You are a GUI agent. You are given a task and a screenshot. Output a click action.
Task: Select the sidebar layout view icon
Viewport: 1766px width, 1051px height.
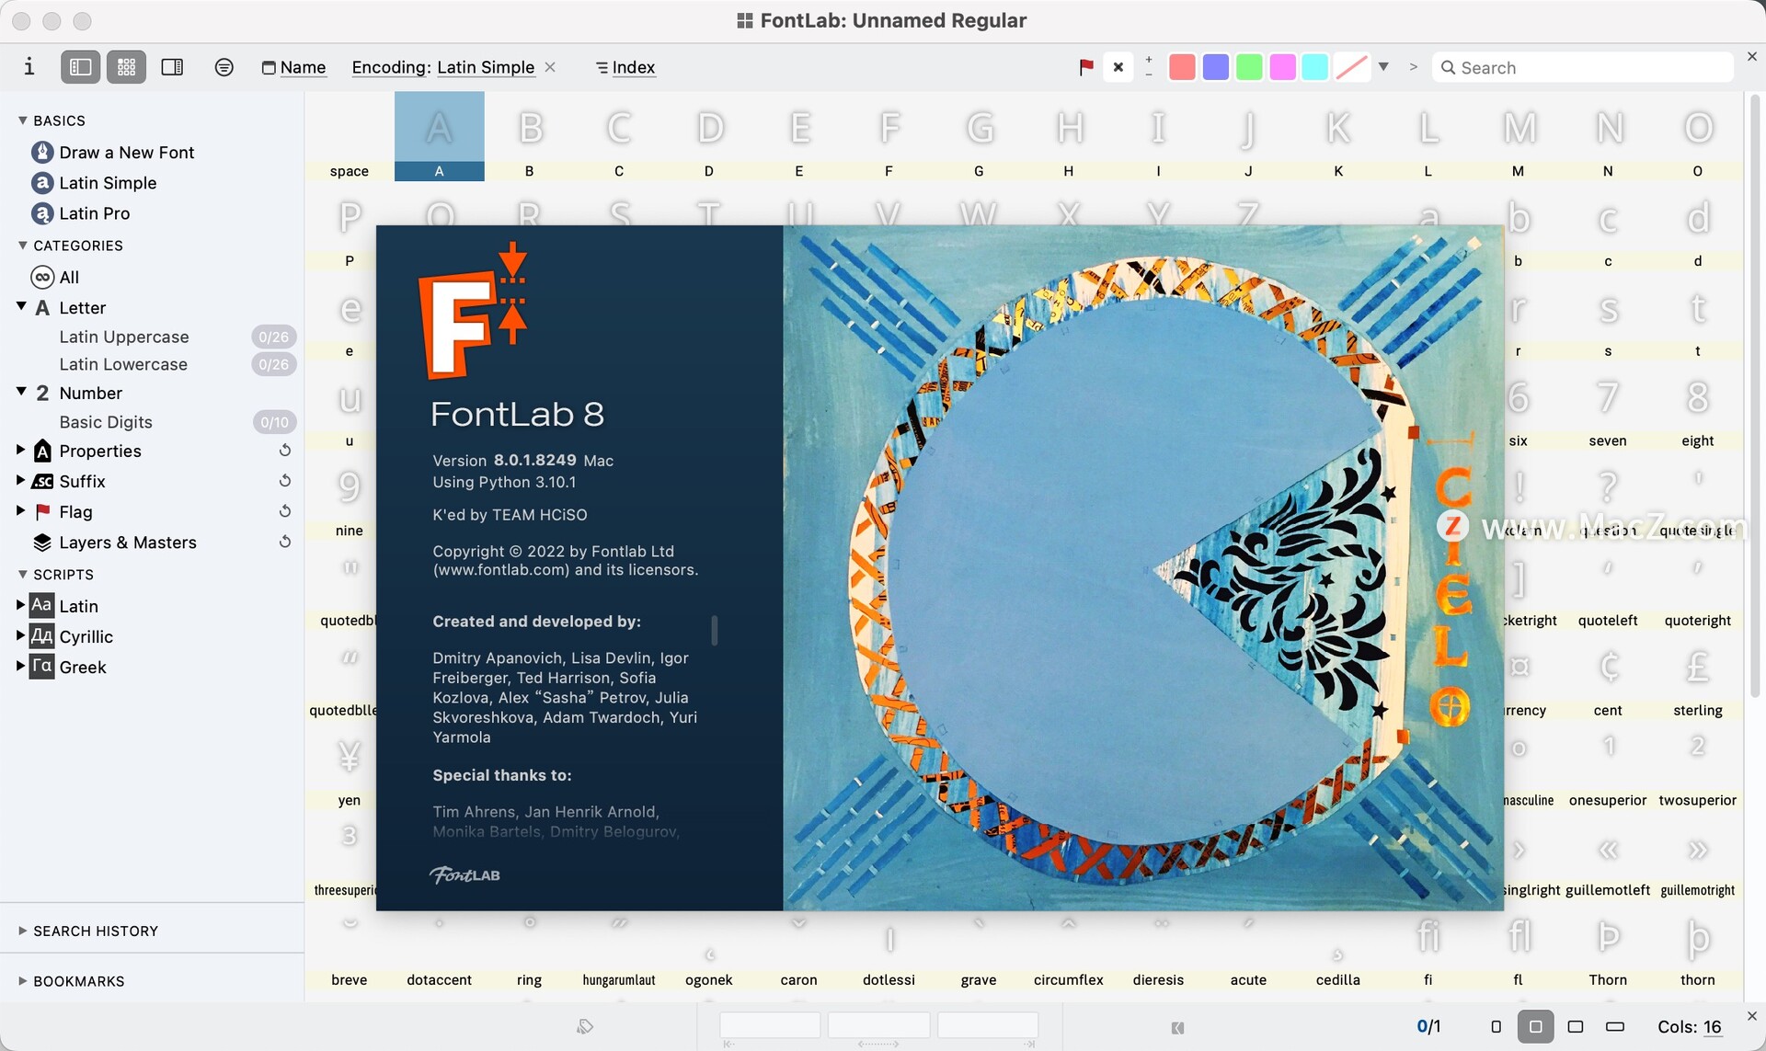coord(80,66)
